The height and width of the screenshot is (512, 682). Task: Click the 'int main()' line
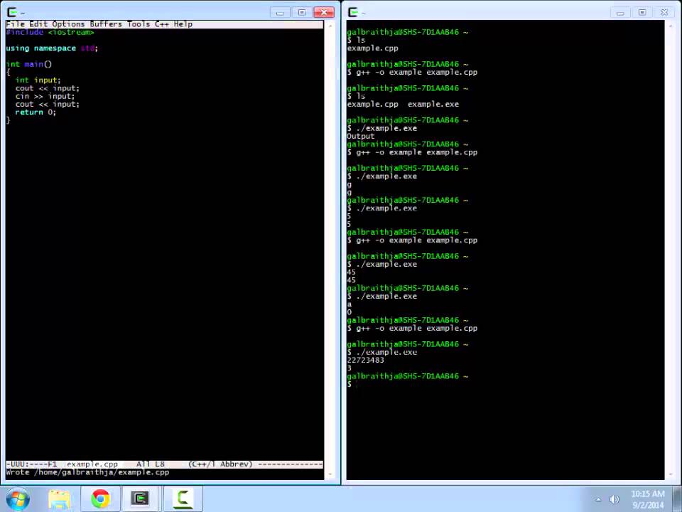[x=29, y=65]
